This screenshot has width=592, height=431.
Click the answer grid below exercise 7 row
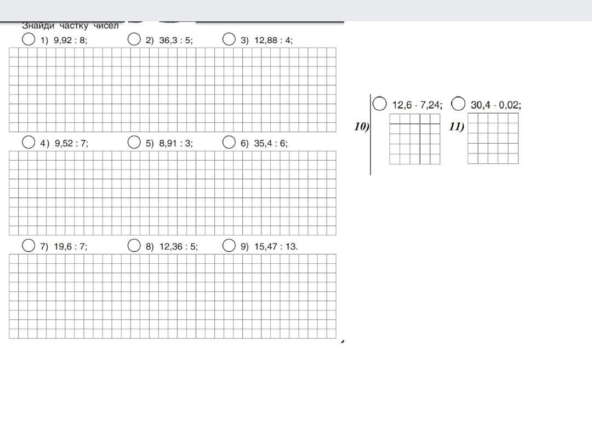(172, 296)
